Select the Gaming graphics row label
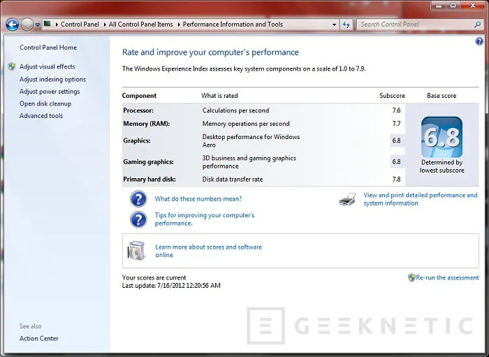Image resolution: width=489 pixels, height=357 pixels. tap(148, 162)
